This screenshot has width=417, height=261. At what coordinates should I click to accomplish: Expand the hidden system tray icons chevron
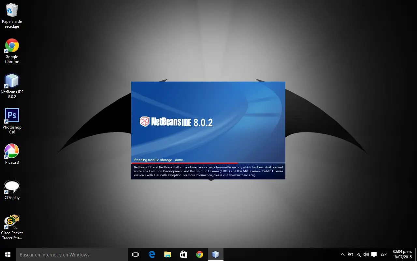click(x=342, y=254)
